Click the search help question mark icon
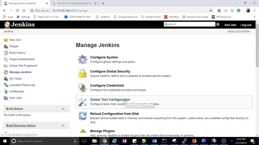 point(218,24)
